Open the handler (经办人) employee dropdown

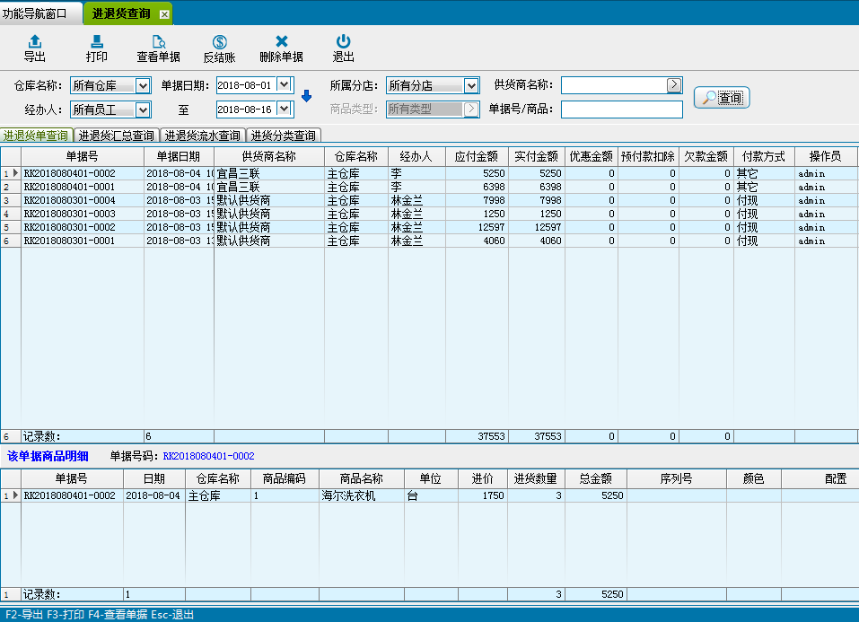[x=142, y=110]
